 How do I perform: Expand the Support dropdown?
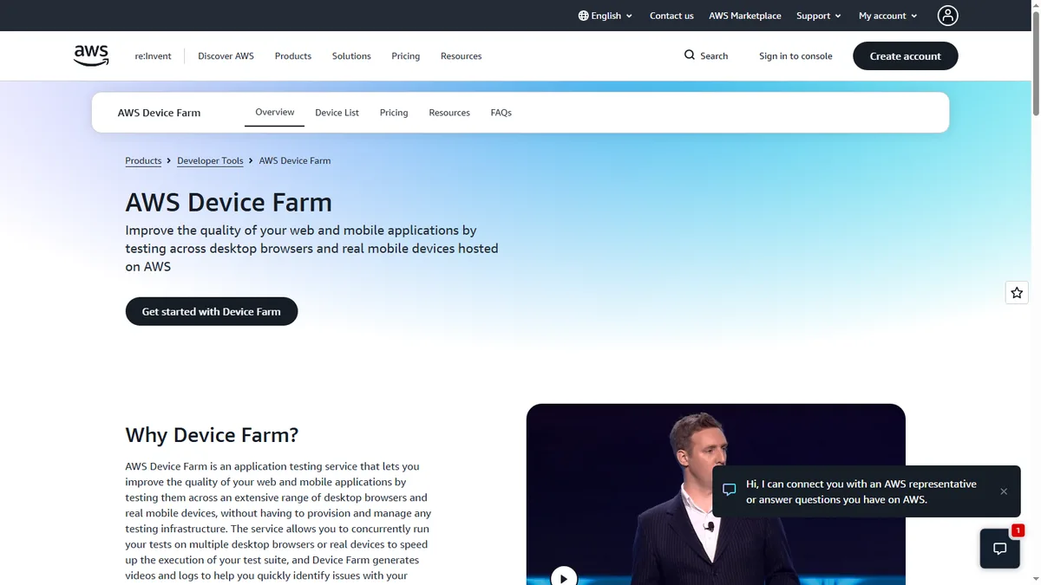819,16
